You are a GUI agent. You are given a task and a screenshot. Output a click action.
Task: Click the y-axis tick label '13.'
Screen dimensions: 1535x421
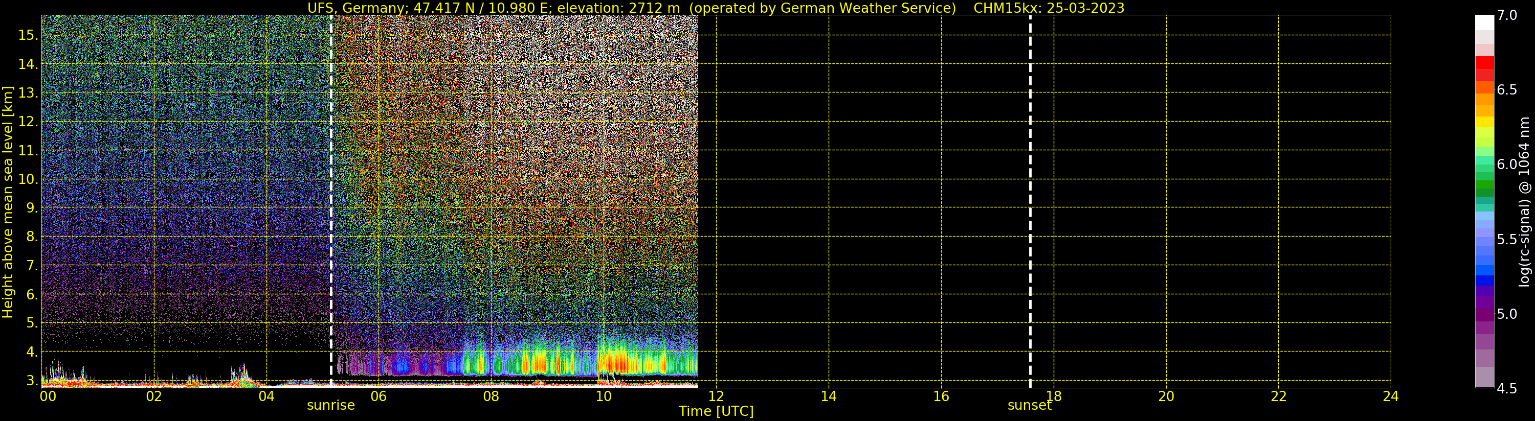pyautogui.click(x=28, y=93)
